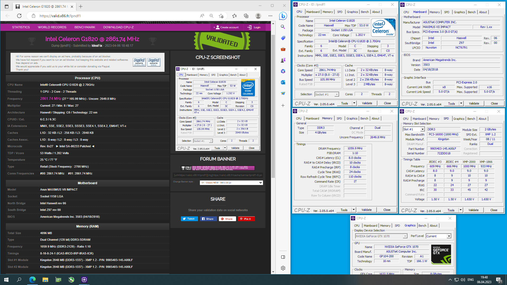The height and width of the screenshot is (285, 507).
Task: Switch to Bench tab in CPU-Z lpndf1 window
Action: [365, 12]
